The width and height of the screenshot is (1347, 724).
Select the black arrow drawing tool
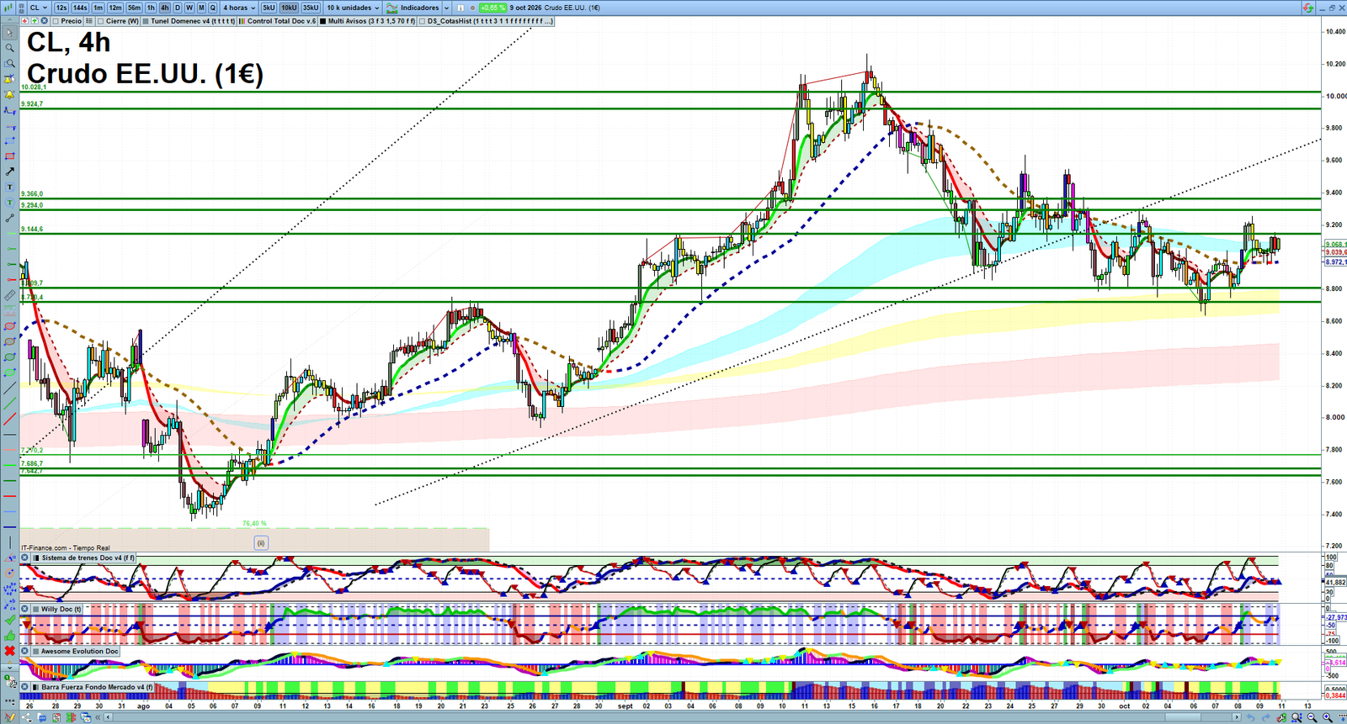click(x=10, y=172)
